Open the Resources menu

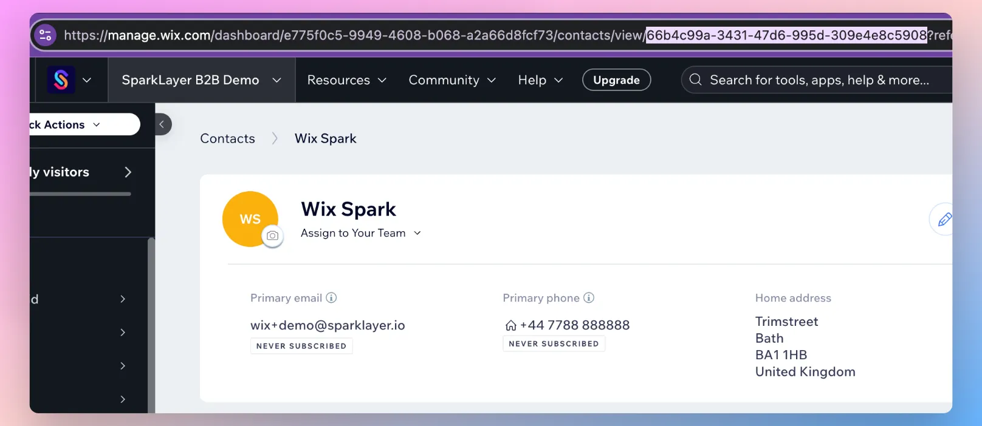click(347, 80)
